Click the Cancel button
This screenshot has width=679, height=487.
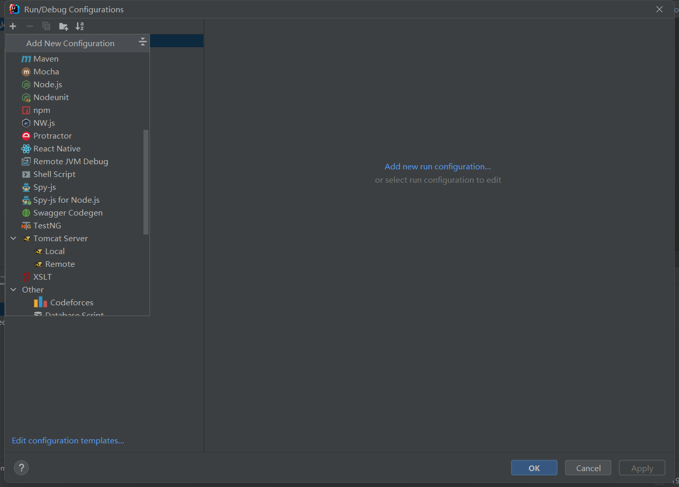coord(588,468)
